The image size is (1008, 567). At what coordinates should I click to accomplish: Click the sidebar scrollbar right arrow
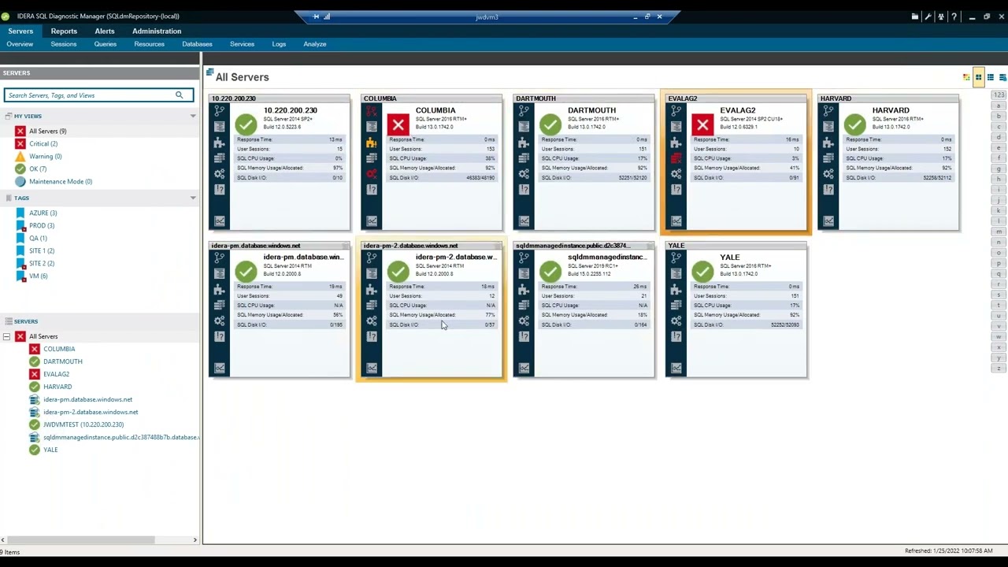tap(195, 539)
